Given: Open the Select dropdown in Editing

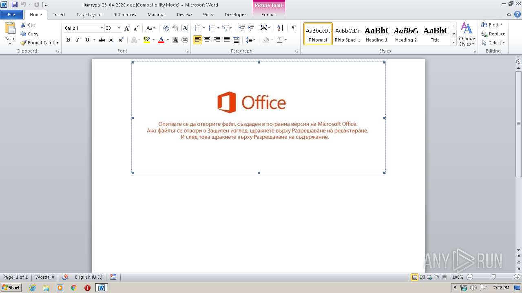Looking at the screenshot, I should pos(493,43).
